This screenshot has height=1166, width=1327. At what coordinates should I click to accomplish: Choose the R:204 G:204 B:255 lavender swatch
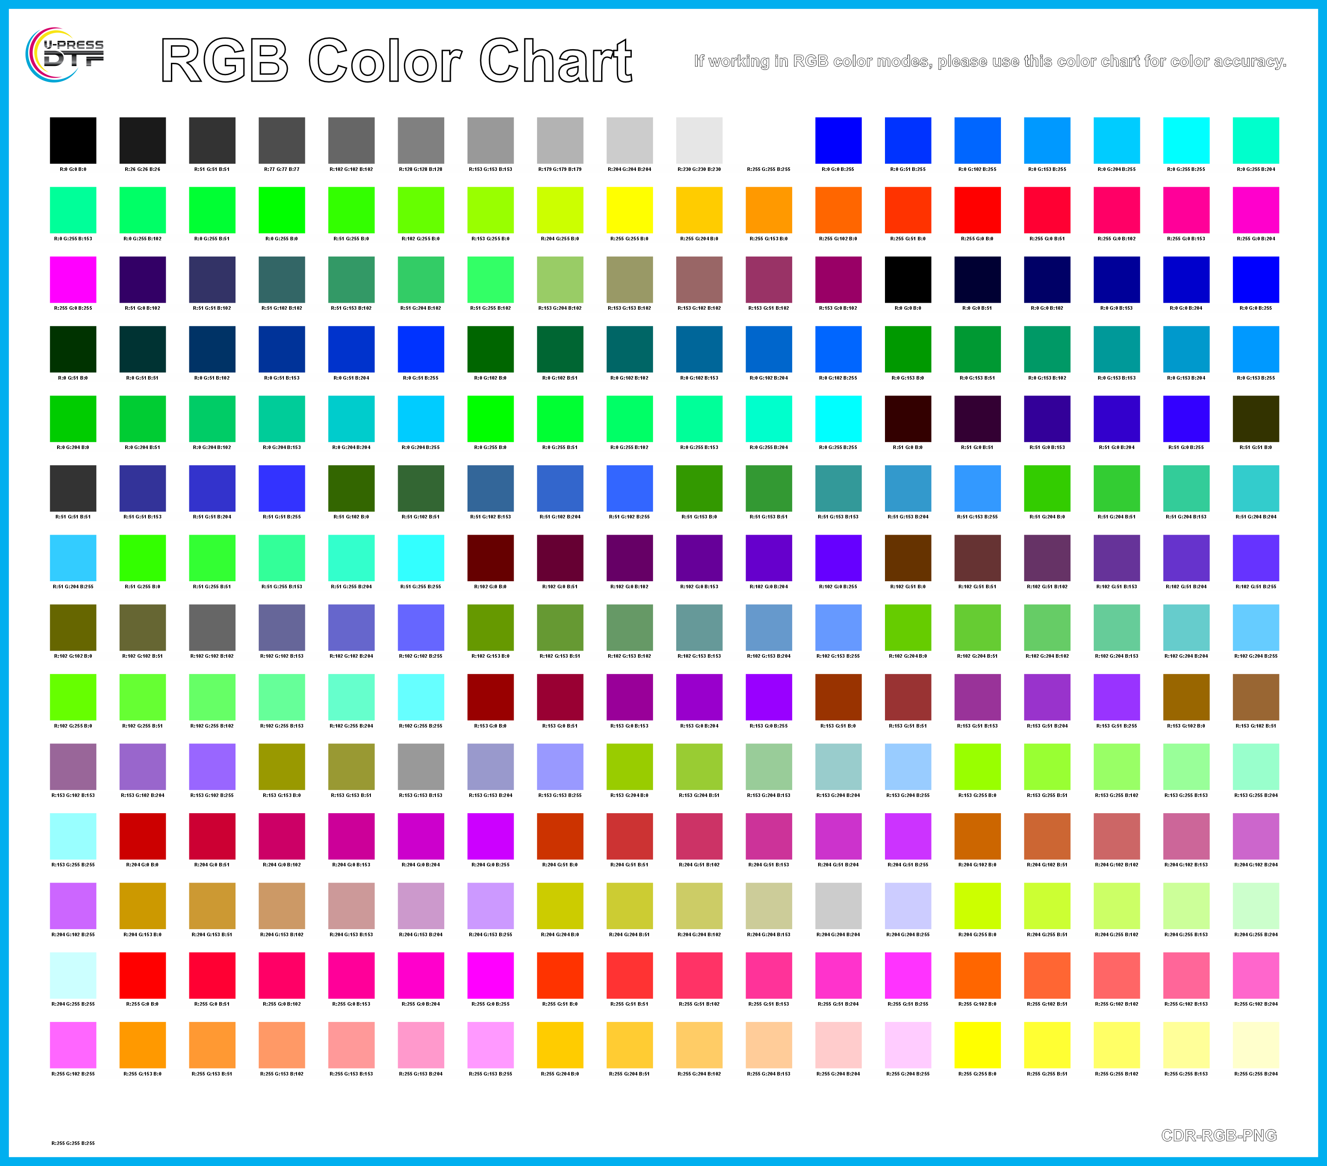pyautogui.click(x=908, y=905)
